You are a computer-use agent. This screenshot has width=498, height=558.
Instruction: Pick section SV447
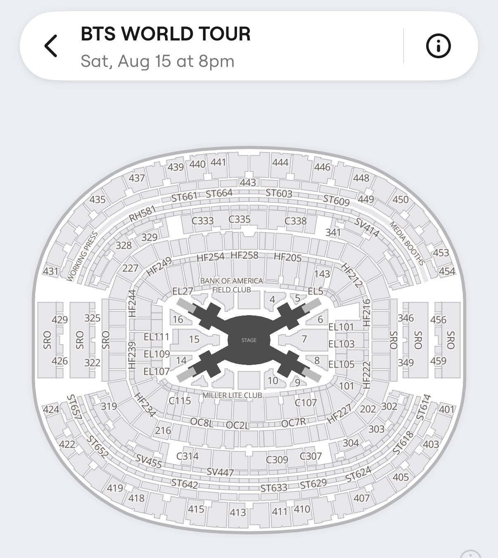click(x=220, y=472)
